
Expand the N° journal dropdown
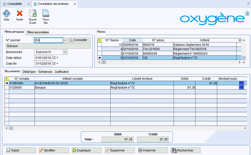tap(65, 40)
